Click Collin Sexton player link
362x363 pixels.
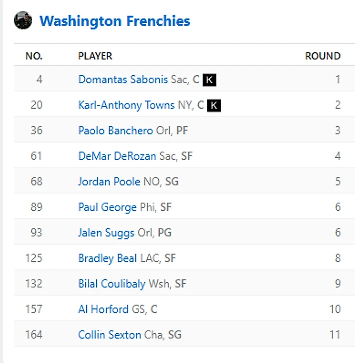tap(110, 335)
